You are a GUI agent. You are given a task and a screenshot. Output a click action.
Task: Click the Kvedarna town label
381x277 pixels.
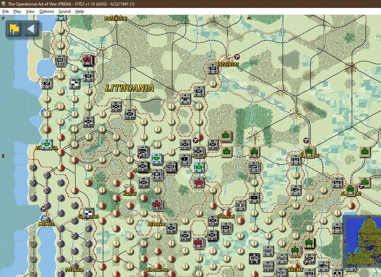coord(157,270)
